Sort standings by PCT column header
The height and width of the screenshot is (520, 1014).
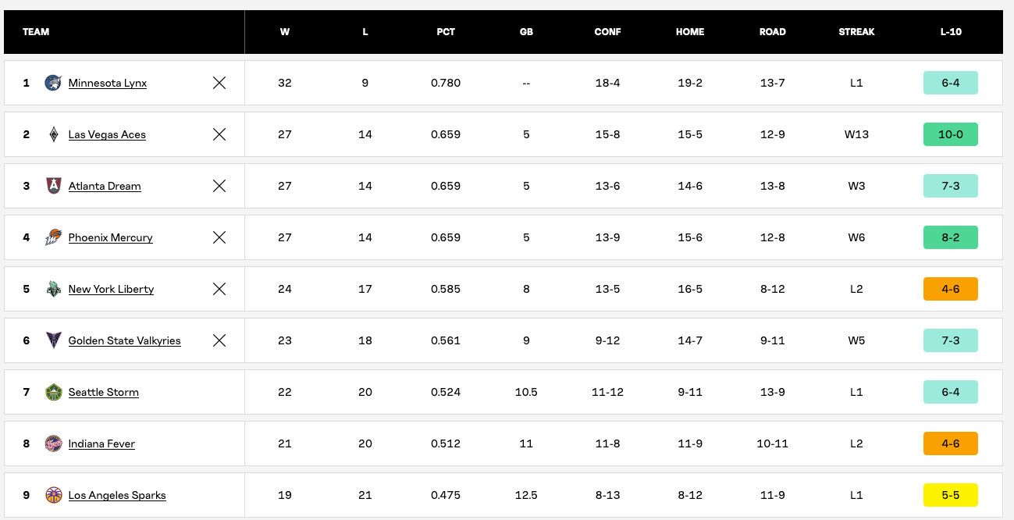[446, 32]
